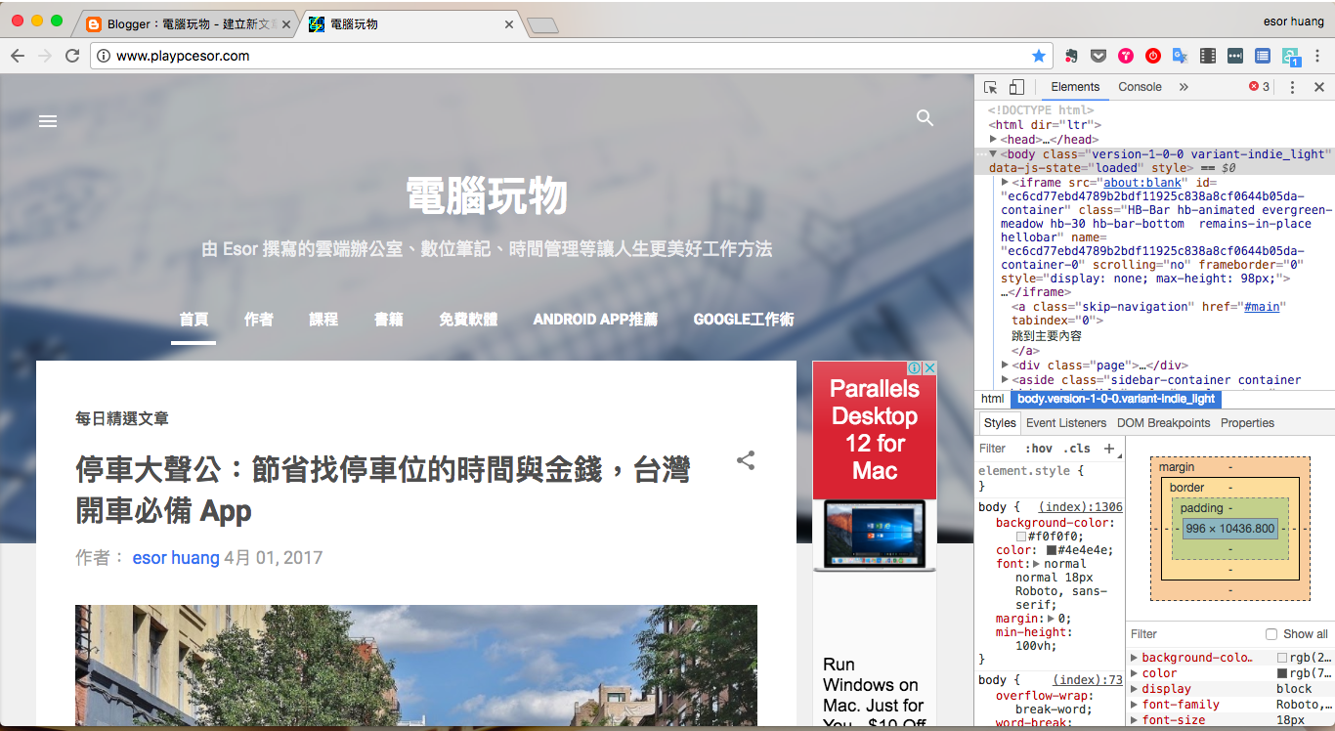Close the DevTools panel
The height and width of the screenshot is (731, 1335).
pos(1318,87)
